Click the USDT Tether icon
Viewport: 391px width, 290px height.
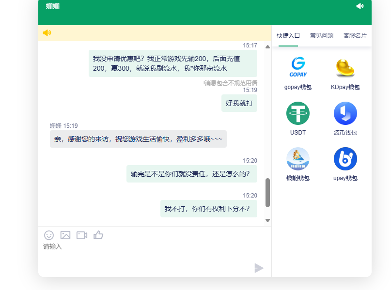(298, 113)
